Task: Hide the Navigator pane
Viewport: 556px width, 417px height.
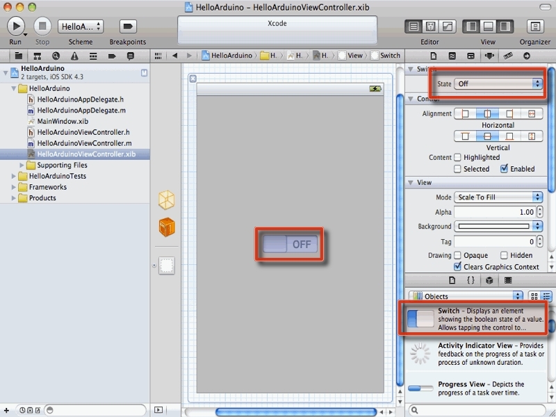Action: point(471,26)
